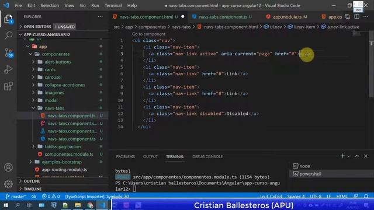Open File Explorer from the taskbar
Viewport: 374px width, 210px height.
point(78,205)
